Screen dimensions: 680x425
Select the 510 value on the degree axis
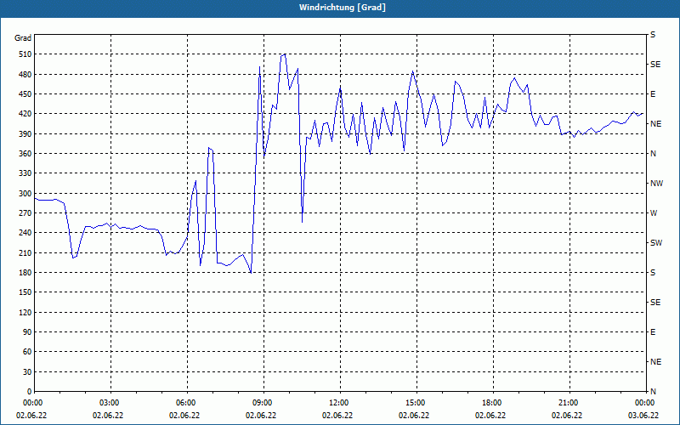pyautogui.click(x=25, y=54)
